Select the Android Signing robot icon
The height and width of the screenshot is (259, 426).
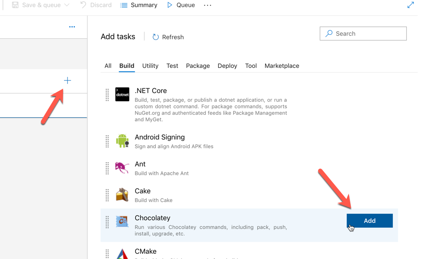coord(122,141)
